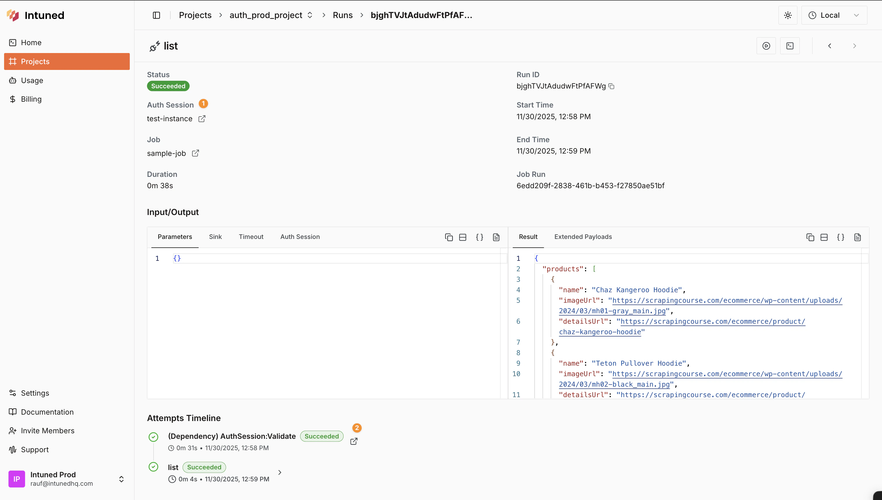Screen dimensions: 882x500
Task: Select the curly braces JSON view icon for Result
Action: click(x=841, y=237)
